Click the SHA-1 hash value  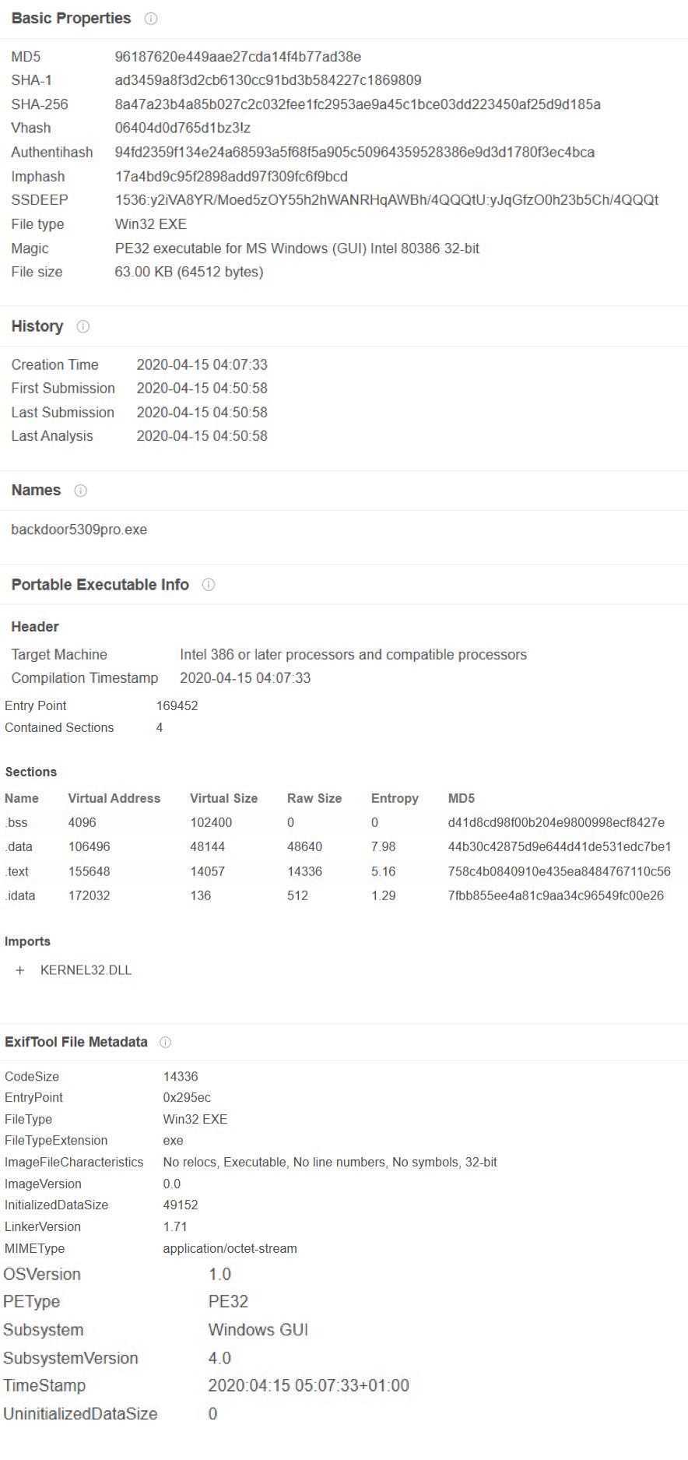[x=269, y=80]
